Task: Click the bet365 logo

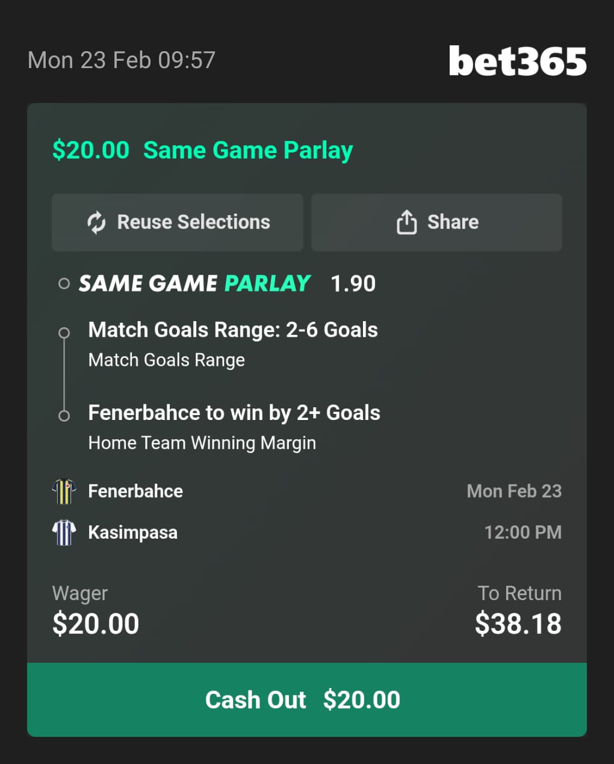Action: click(518, 61)
